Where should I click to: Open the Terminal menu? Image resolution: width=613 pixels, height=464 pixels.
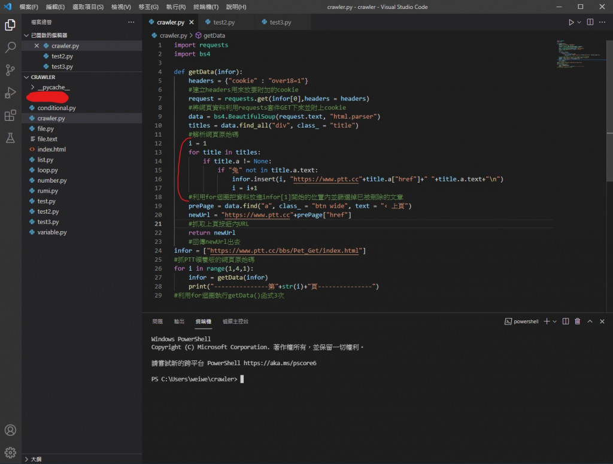[206, 7]
